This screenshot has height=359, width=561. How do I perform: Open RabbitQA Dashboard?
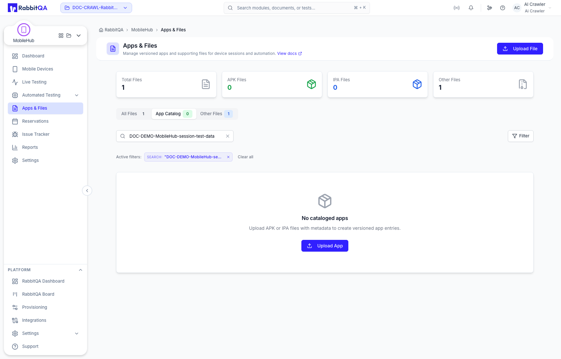[x=45, y=281]
